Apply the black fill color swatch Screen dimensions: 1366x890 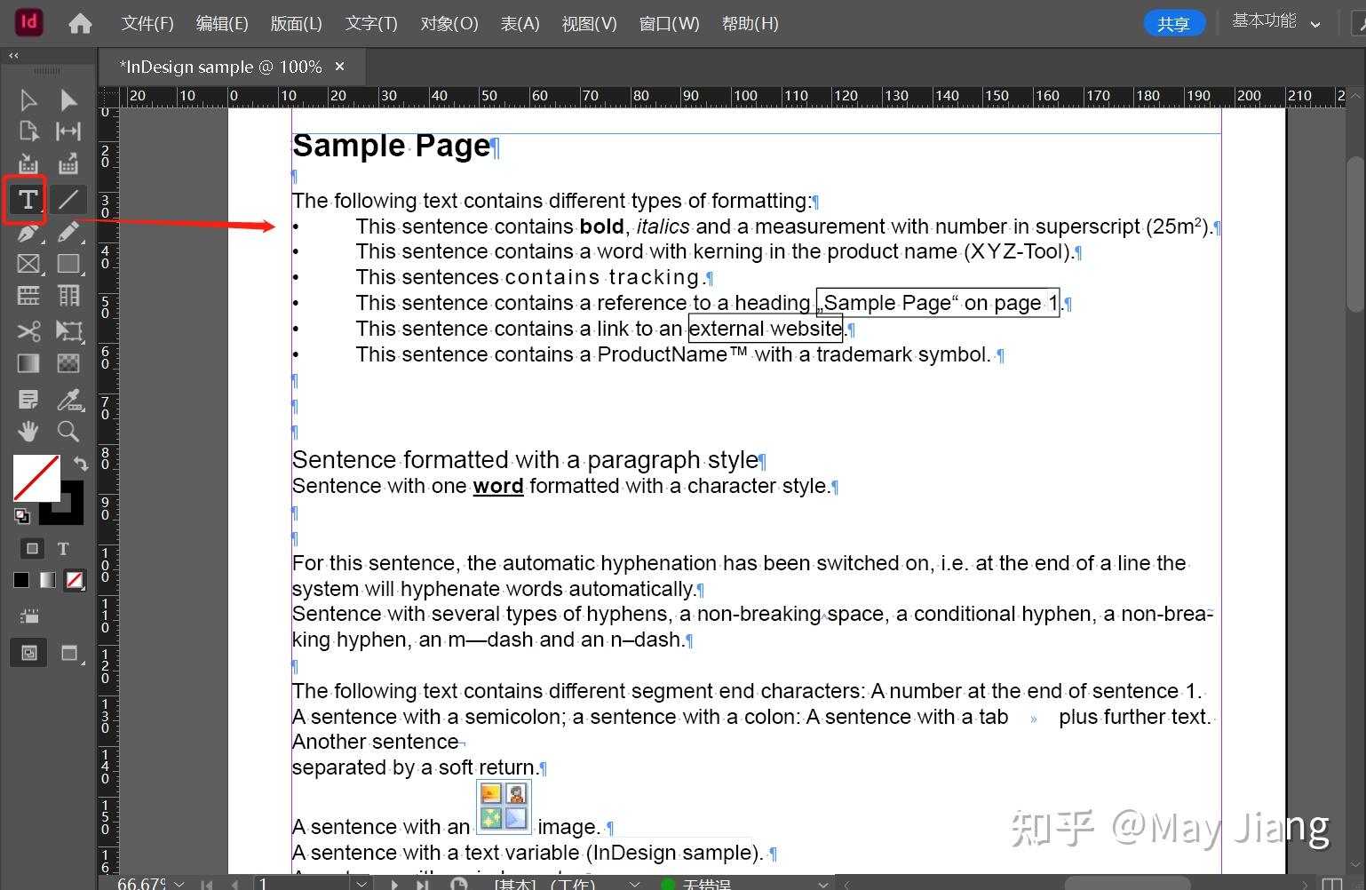point(20,579)
